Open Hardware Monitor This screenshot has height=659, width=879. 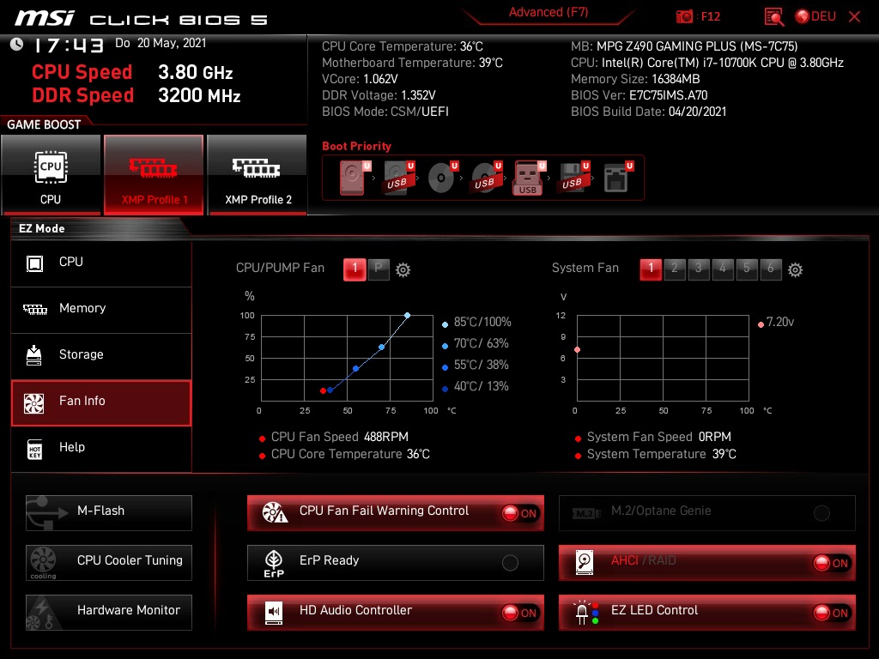pyautogui.click(x=109, y=613)
